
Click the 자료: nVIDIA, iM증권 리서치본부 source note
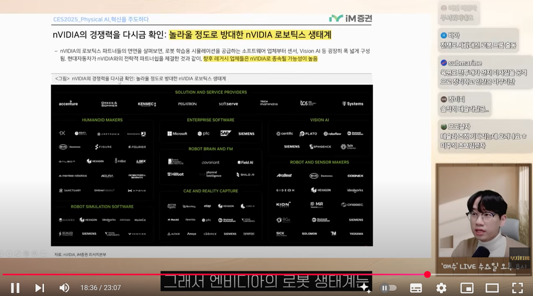pos(80,255)
